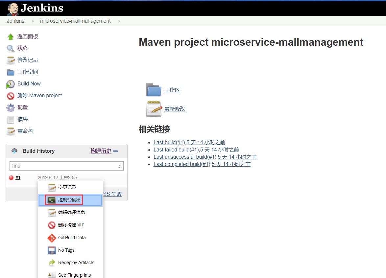The image size is (386, 278).
Task: Open the 状态 sidebar link
Action: pyautogui.click(x=22, y=48)
